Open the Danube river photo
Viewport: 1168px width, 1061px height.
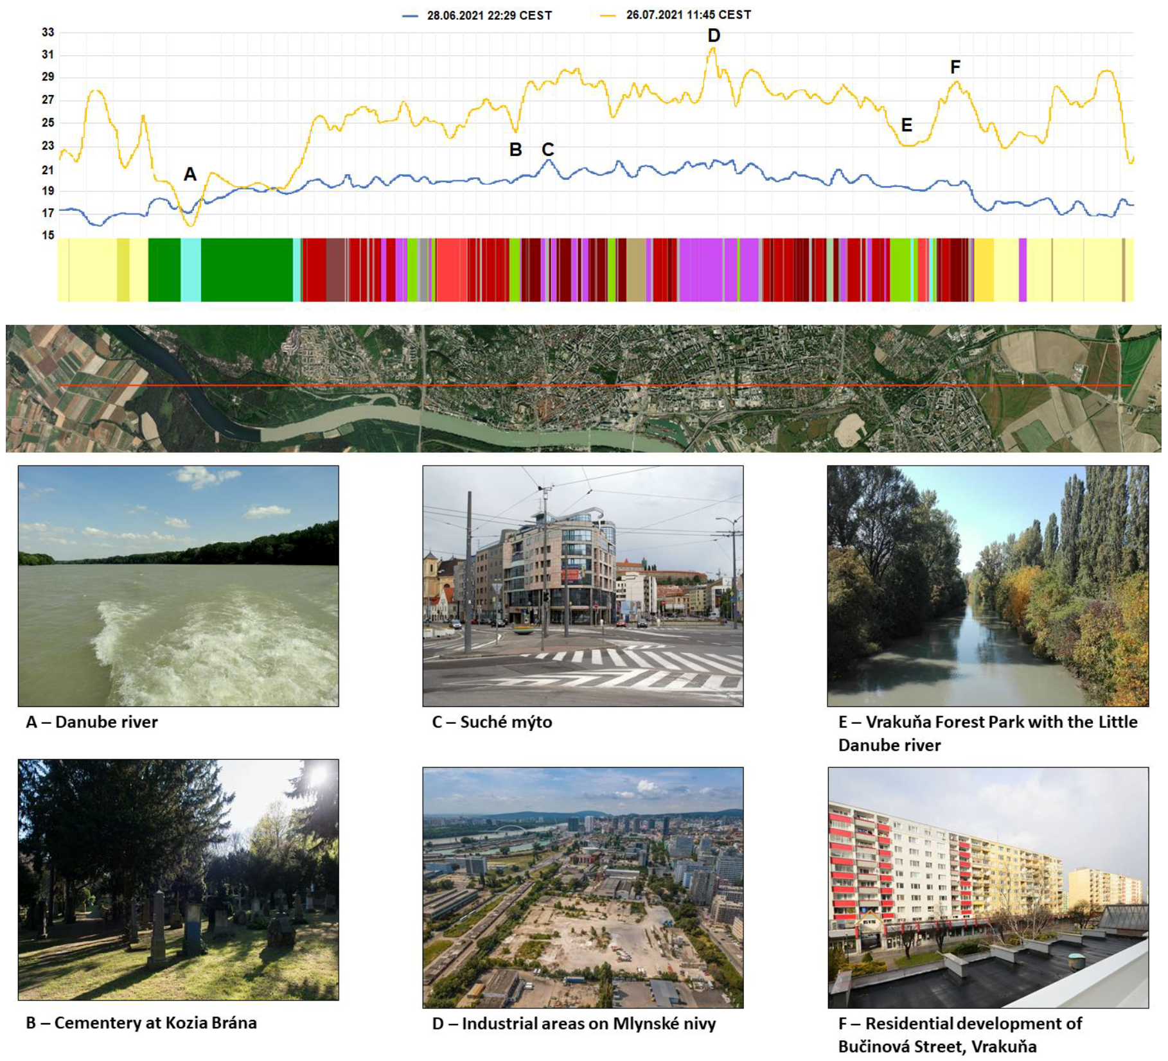179,586
